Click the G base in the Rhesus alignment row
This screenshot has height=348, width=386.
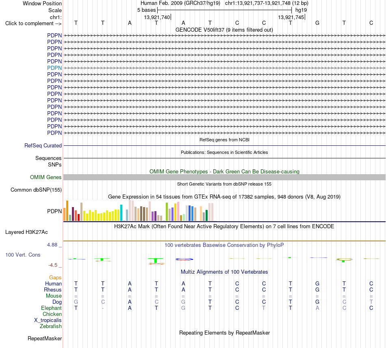(x=317, y=290)
